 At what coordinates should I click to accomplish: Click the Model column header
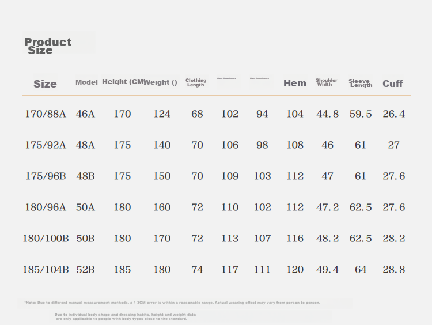(x=86, y=82)
